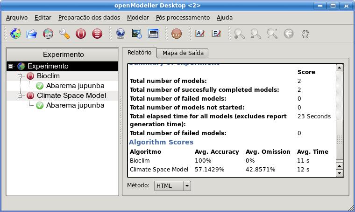355x212 pixels.
Task: Select Abarema jupunba under Climate Space Model
Action: (75, 105)
